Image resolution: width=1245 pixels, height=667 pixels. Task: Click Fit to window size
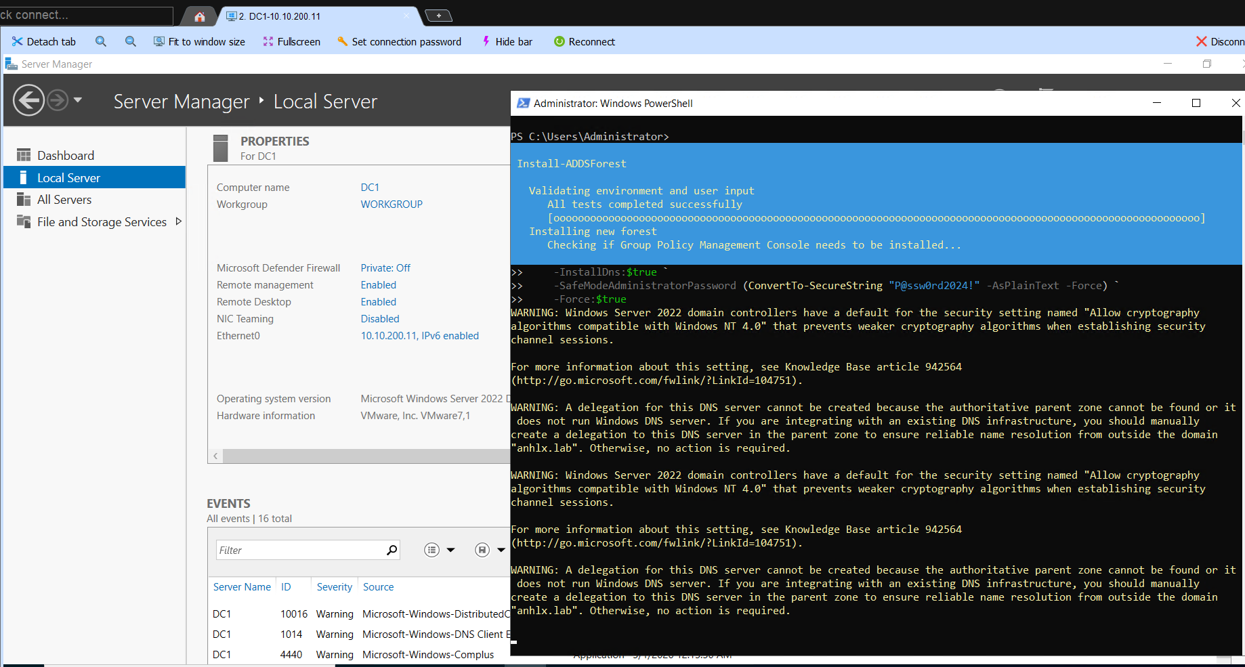[200, 41]
